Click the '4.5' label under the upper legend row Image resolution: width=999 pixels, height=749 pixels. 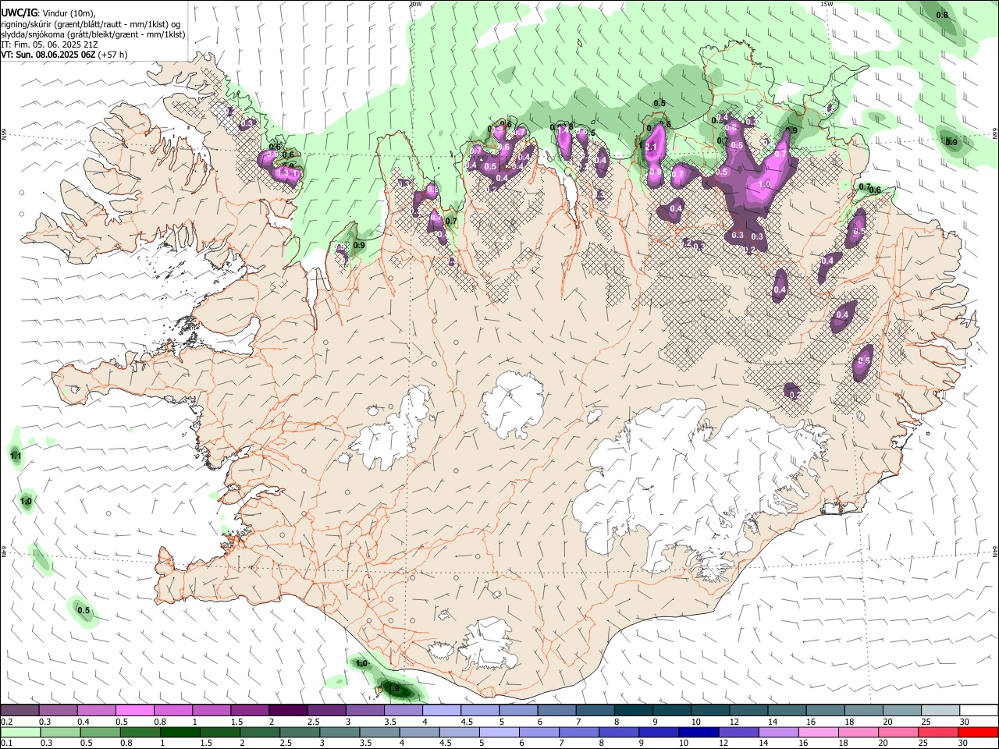click(x=467, y=722)
